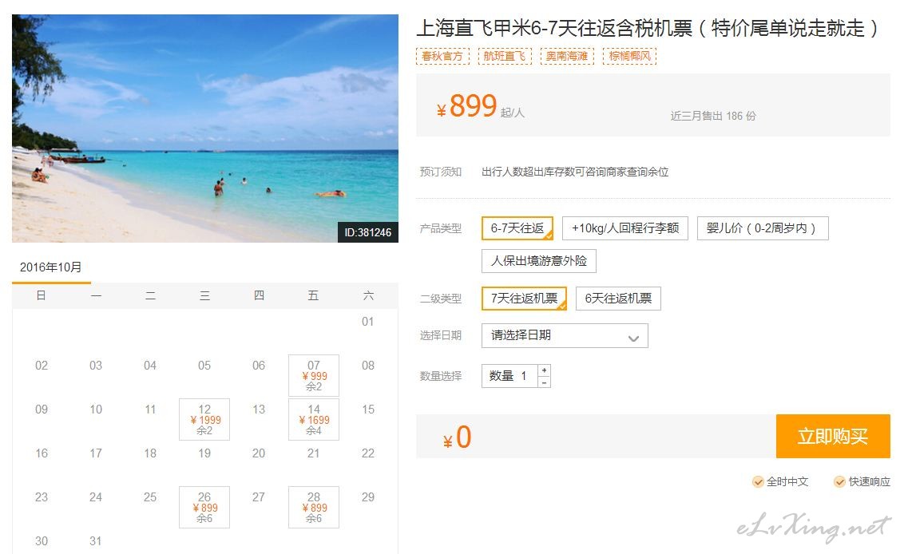
Task: Pick October 12 priced ¥1999
Action: pyautogui.click(x=204, y=420)
